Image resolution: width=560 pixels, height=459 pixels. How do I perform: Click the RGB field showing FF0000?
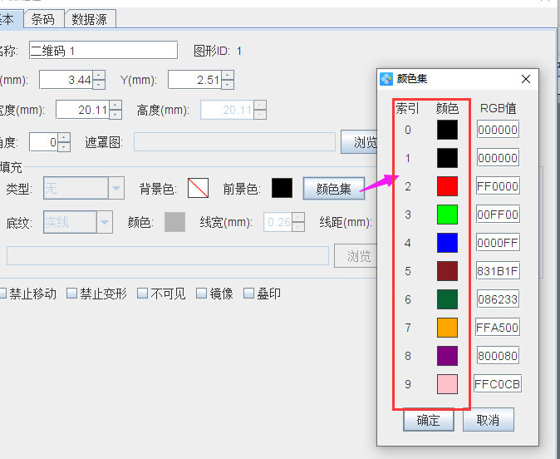498,186
